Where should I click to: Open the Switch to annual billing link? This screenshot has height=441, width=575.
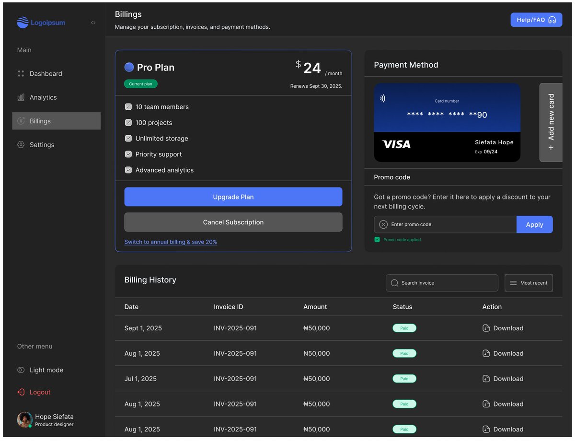click(171, 242)
